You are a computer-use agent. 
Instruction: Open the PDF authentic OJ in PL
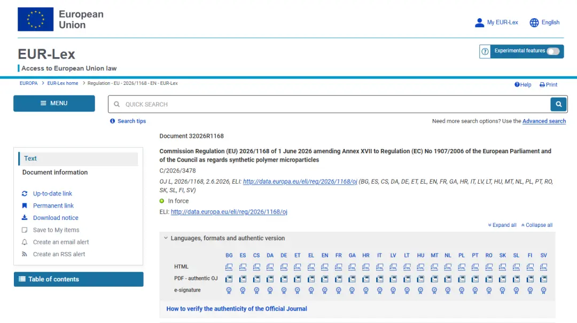[462, 279]
